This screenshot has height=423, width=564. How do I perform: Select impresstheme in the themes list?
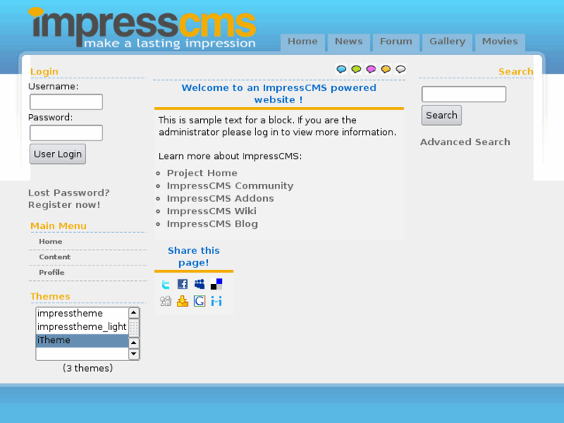[82, 314]
